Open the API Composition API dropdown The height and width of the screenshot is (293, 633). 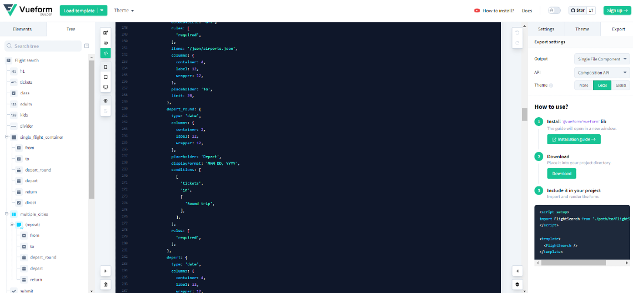click(x=602, y=73)
